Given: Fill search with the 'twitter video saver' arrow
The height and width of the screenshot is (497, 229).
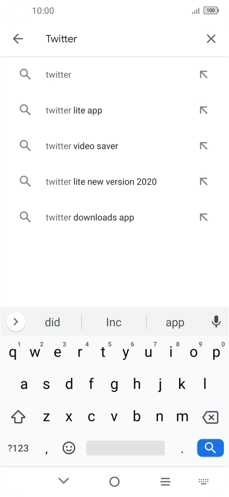Looking at the screenshot, I should click(x=203, y=146).
